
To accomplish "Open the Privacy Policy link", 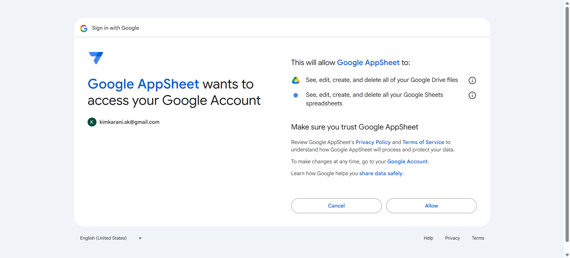I will coord(373,142).
